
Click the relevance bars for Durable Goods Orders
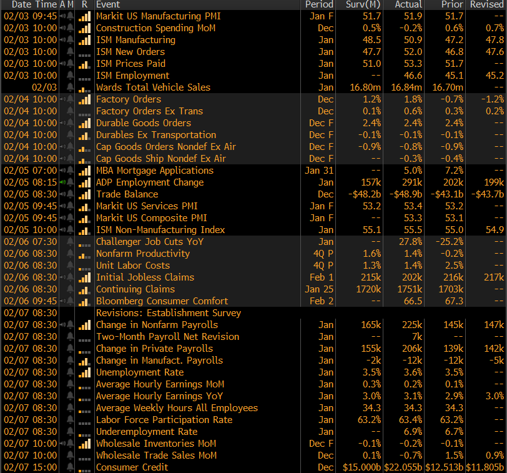click(x=84, y=123)
